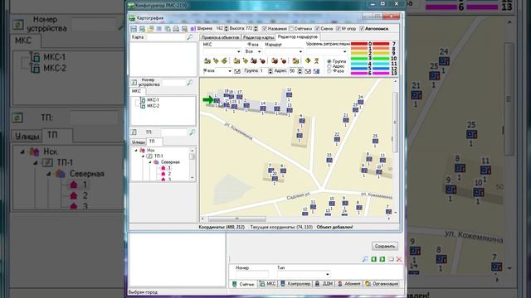531x298 pixels.
Task: Open the Тип dropdown at bottom panel
Action: [x=327, y=274]
